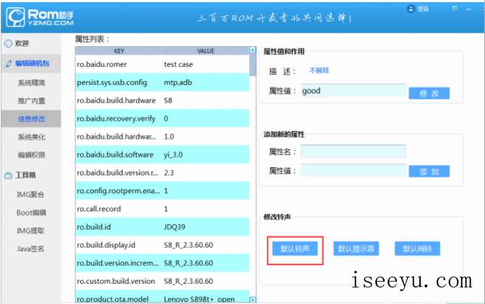Image resolution: width=485 pixels, height=304 pixels.
Task: Click the 默认铃声 button
Action: coord(294,249)
